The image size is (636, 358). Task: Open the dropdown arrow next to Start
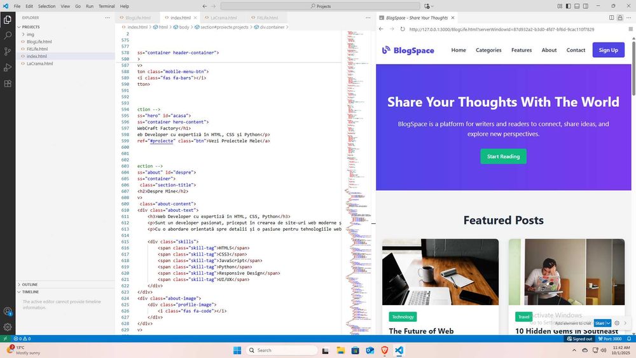609,323
